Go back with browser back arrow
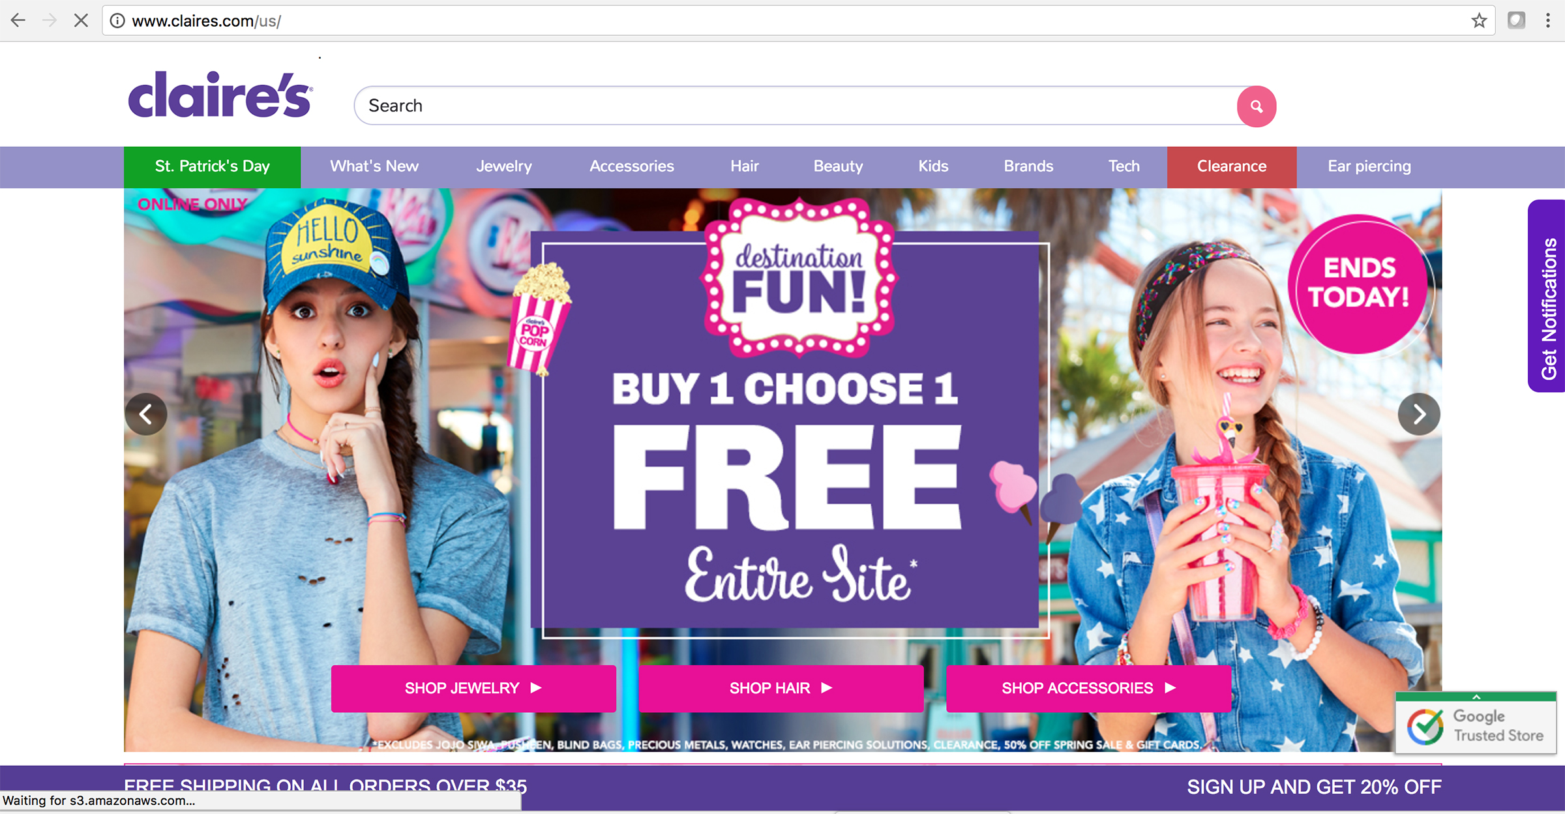The image size is (1565, 814). (18, 20)
